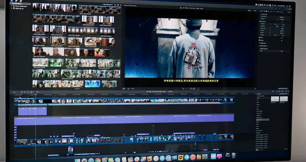This screenshot has height=162, width=306.
Task: Click the connect clip to storyline icon
Action: (x=22, y=92)
